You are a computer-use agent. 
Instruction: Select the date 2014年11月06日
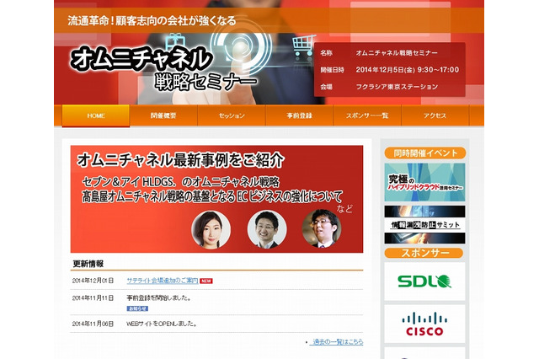click(93, 324)
